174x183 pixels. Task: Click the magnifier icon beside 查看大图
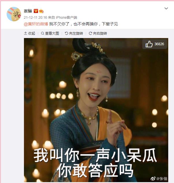pos(42,33)
